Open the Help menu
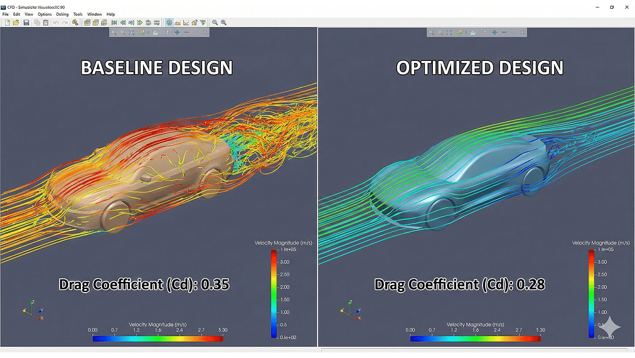635x358 pixels. [x=110, y=14]
